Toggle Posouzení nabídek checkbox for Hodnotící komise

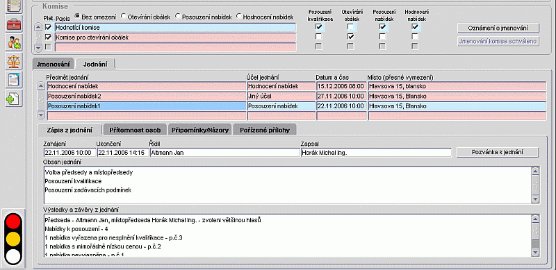[382, 27]
